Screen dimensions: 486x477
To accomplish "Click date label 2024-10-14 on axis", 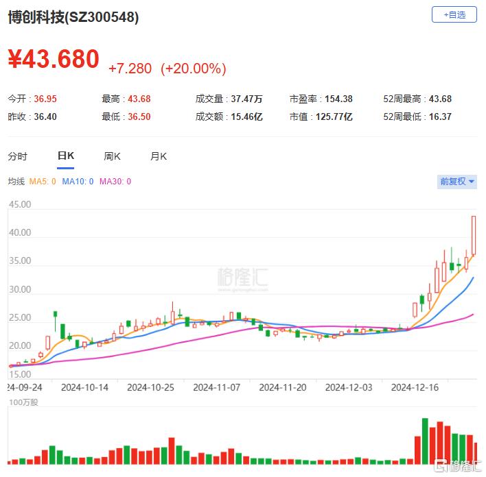I will [x=84, y=387].
